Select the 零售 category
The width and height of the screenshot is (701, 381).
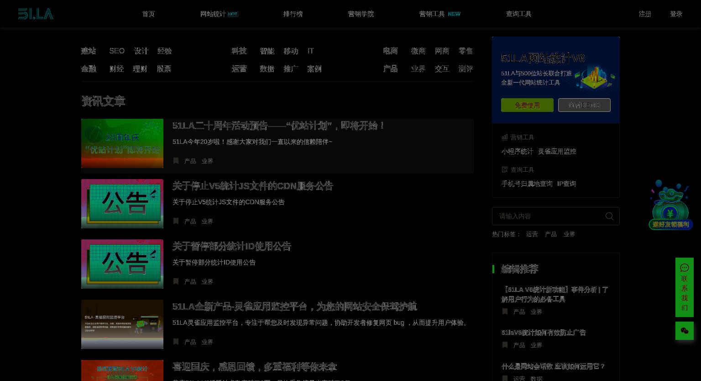[466, 51]
